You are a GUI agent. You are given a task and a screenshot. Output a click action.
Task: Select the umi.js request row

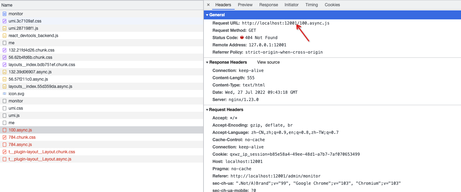click(101, 116)
